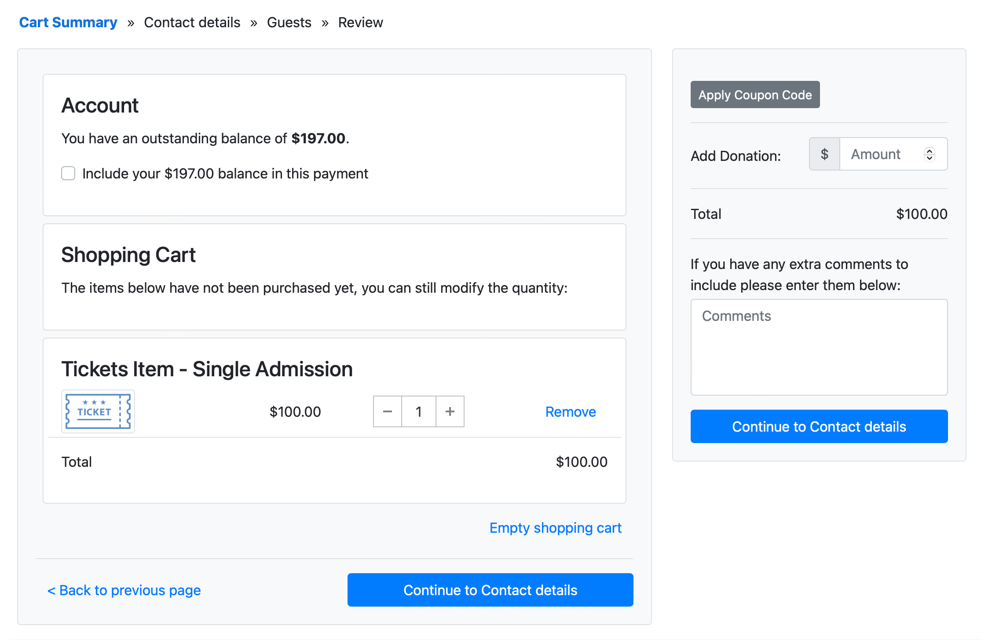This screenshot has height=640, width=981.
Task: Go to Contact details breadcrumb step
Action: (192, 22)
